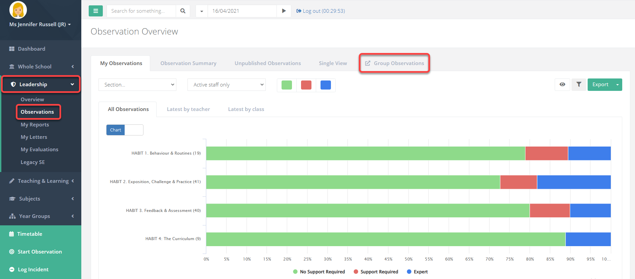Screen dimensions: 635x279
Task: Click the Year Groups hierarchy icon
Action: pos(12,216)
